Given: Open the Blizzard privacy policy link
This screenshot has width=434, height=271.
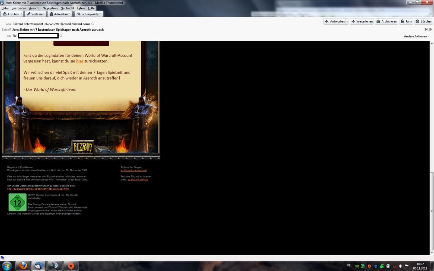Looking at the screenshot, I should [38, 189].
